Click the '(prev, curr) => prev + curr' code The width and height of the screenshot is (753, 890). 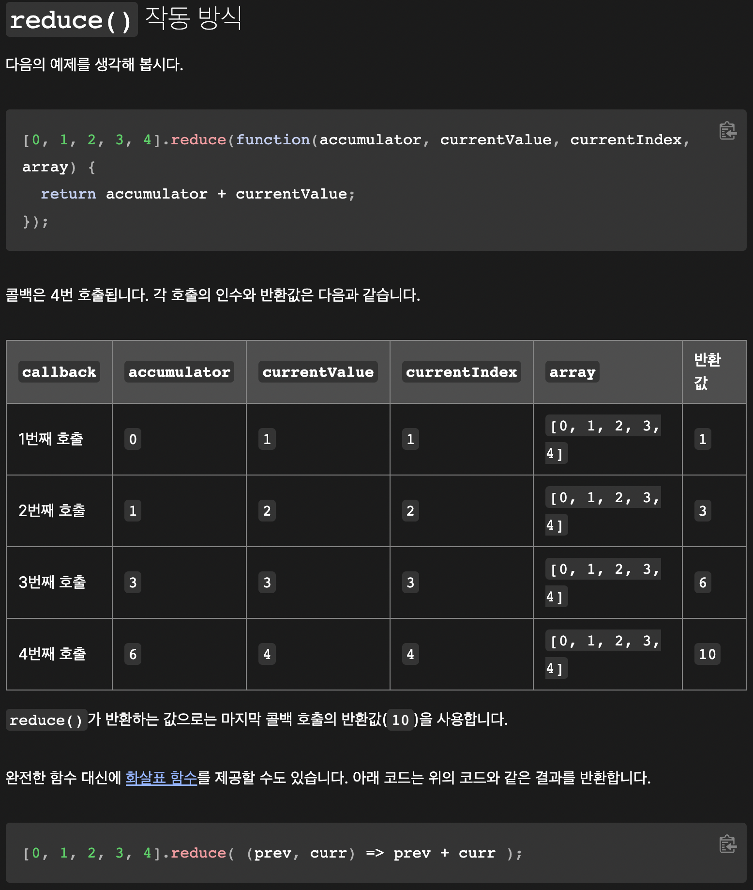pyautogui.click(x=371, y=853)
